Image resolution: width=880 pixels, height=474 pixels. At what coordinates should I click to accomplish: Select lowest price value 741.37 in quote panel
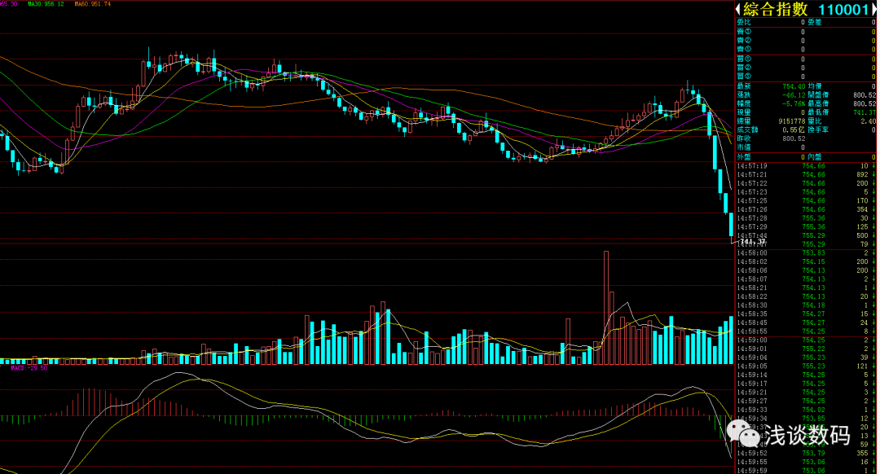coord(865,112)
